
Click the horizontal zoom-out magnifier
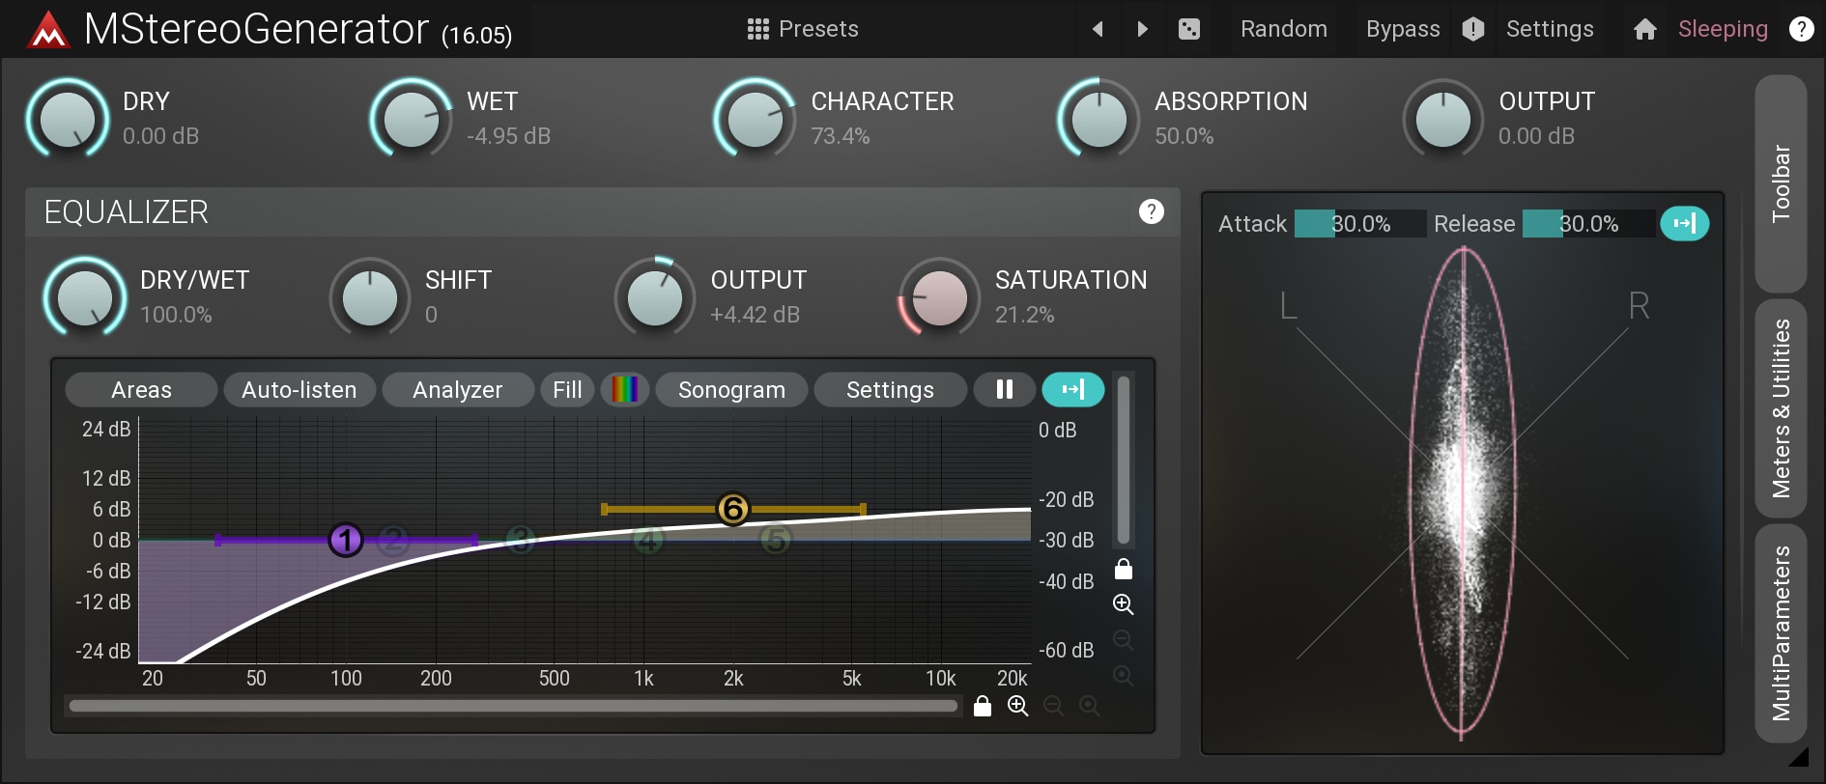point(1054,706)
